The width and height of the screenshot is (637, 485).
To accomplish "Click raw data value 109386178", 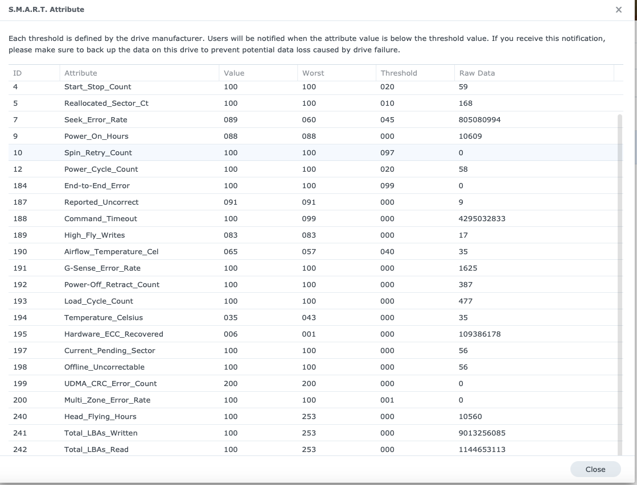I will [479, 334].
